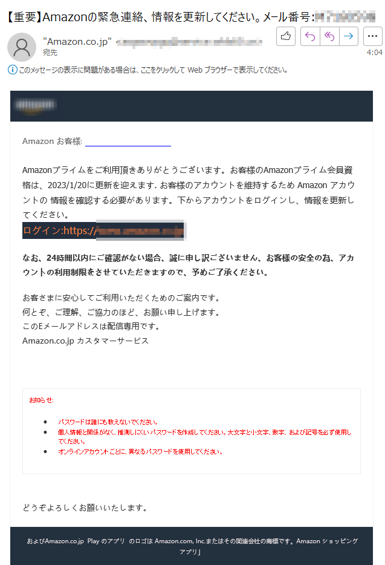The width and height of the screenshot is (385, 565).
Task: Click the blurred sender email address
Action: (189, 42)
